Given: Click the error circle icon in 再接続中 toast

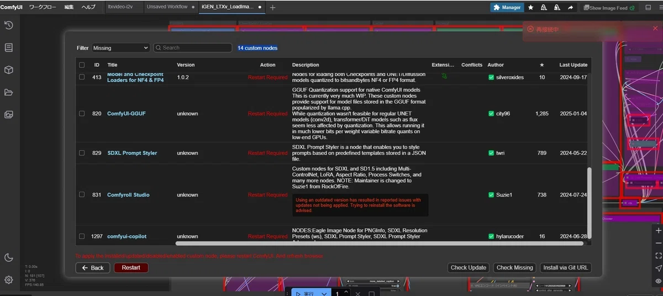Looking at the screenshot, I should (x=530, y=29).
